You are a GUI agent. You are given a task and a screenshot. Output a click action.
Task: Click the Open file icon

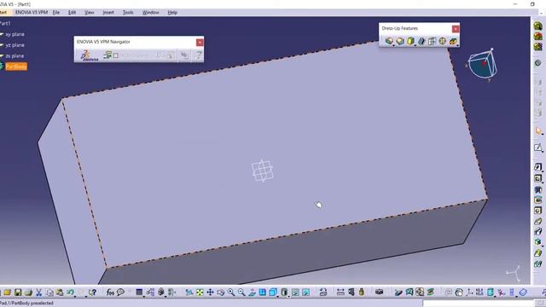pyautogui.click(x=8, y=293)
